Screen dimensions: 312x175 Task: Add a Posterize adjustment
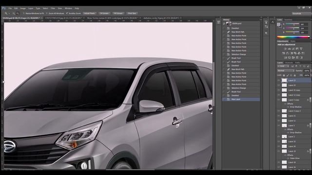[x=289, y=57]
